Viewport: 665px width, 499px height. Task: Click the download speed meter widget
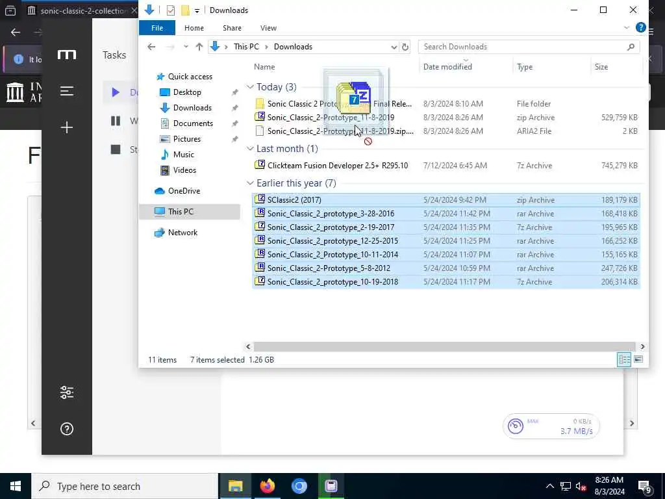551,426
